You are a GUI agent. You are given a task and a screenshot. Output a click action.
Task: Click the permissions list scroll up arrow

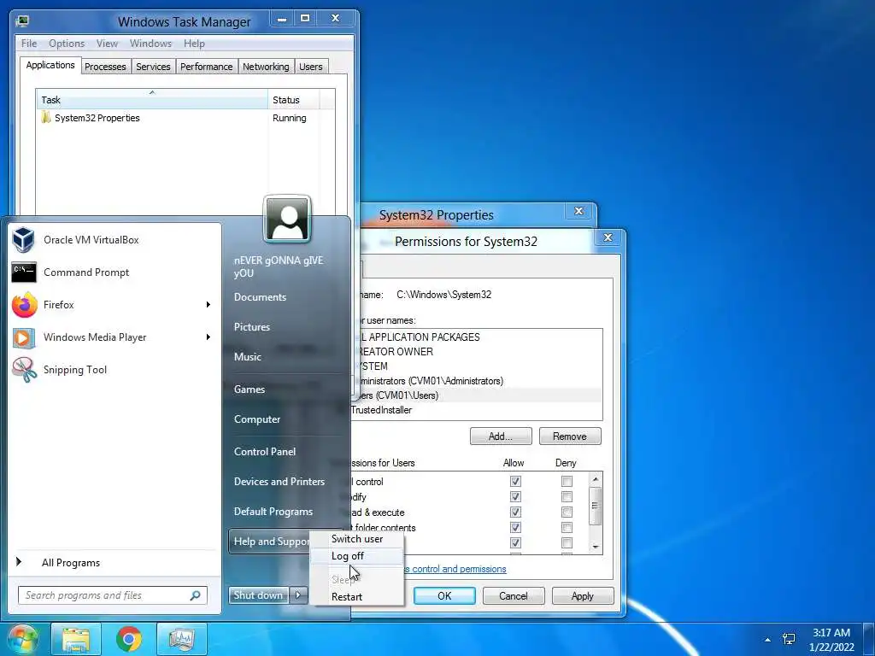coord(596,479)
